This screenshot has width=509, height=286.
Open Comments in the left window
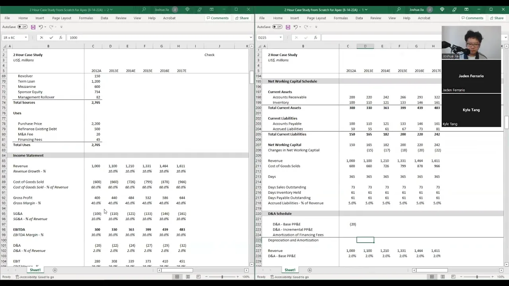coord(217,18)
